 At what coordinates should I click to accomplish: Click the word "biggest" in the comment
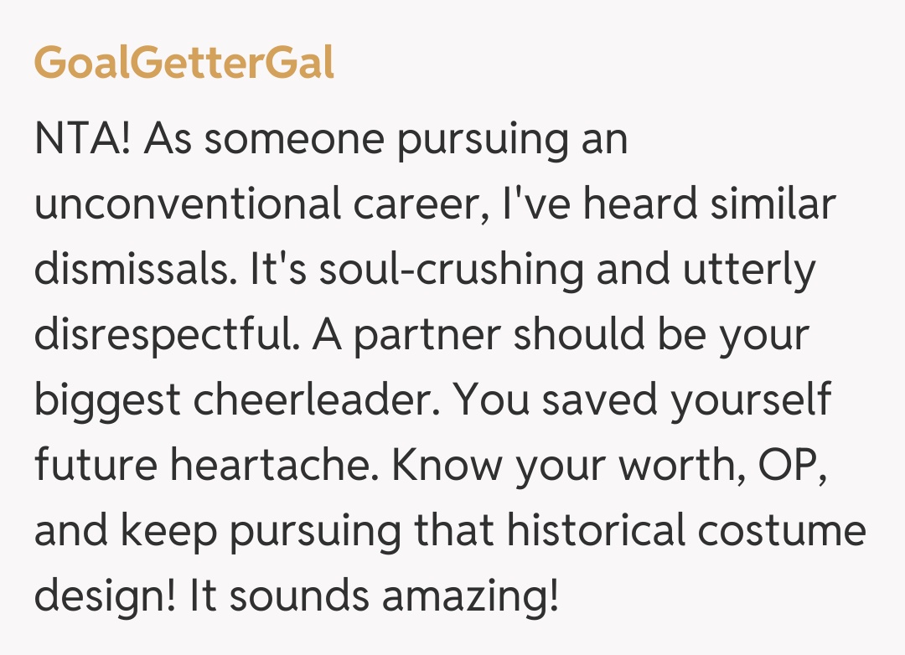coord(106,400)
